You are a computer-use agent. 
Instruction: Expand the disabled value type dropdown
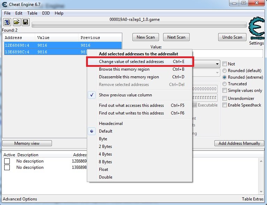click(217, 73)
